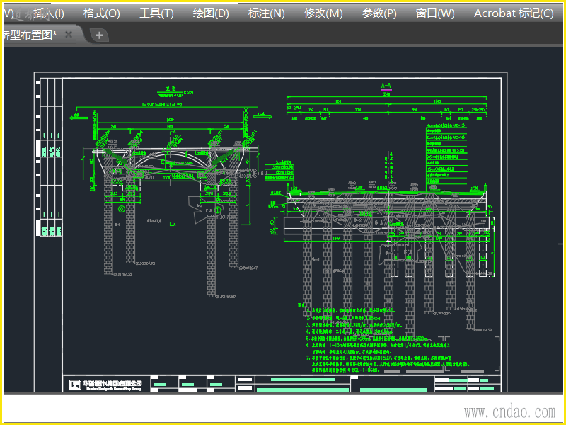Open the Acrobat 标记(C) menu
The height and width of the screenshot is (425, 566).
514,13
